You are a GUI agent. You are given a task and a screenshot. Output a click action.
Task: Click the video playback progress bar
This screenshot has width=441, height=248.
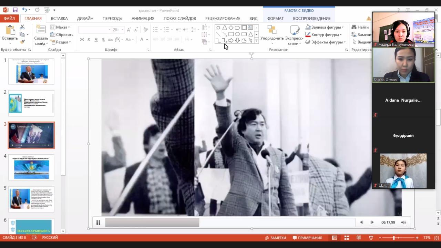[x=230, y=223]
